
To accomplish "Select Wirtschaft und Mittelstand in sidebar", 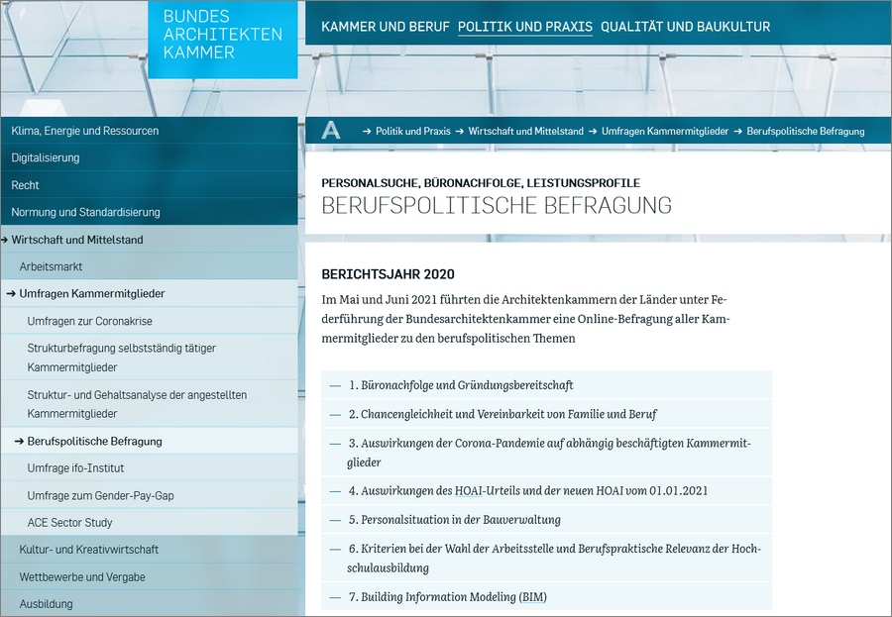I will tap(149, 240).
